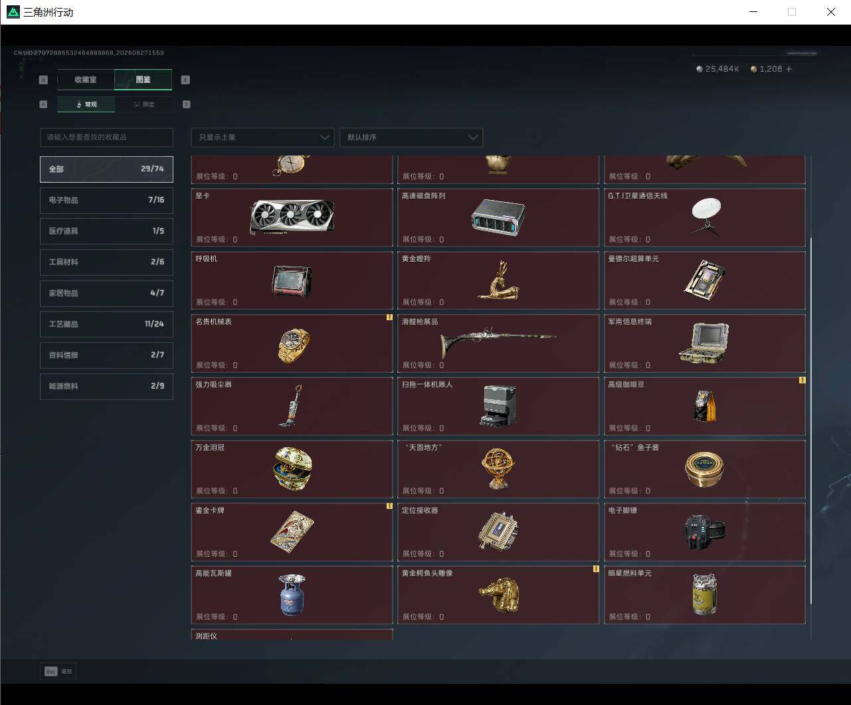Select the 图鉴 tab
The width and height of the screenshot is (851, 705).
point(143,80)
